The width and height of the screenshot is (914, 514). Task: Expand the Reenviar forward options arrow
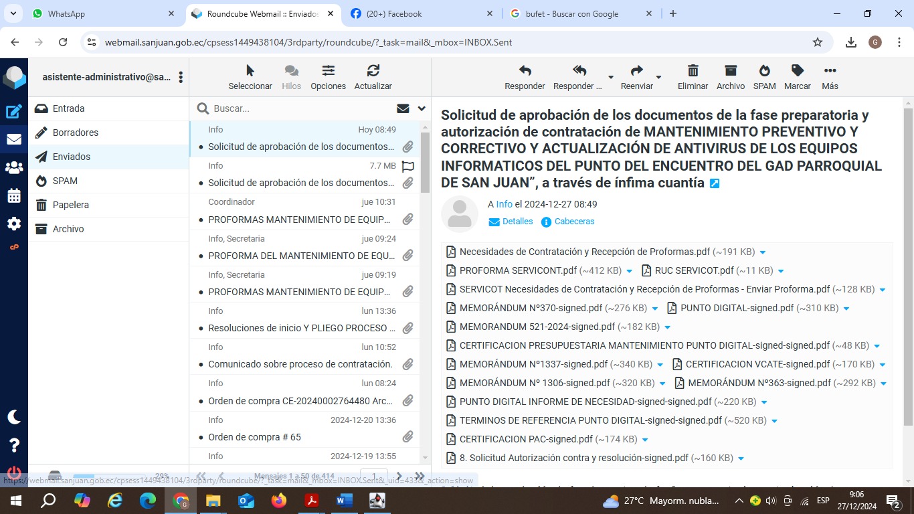pyautogui.click(x=659, y=78)
